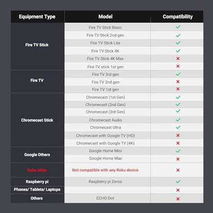Click the green checkmark for Fire TV Stick Basic

pos(178,27)
